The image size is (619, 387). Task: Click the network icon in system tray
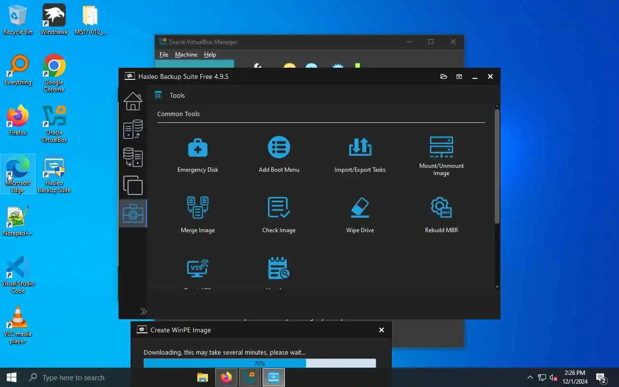(x=542, y=378)
